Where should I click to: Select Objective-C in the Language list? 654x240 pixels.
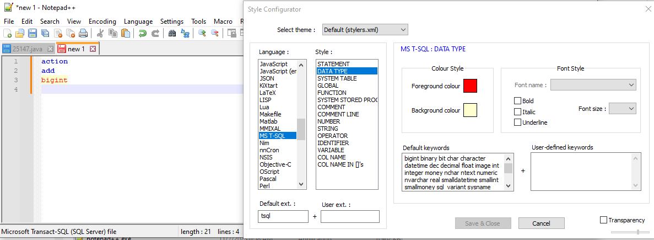tap(277, 164)
